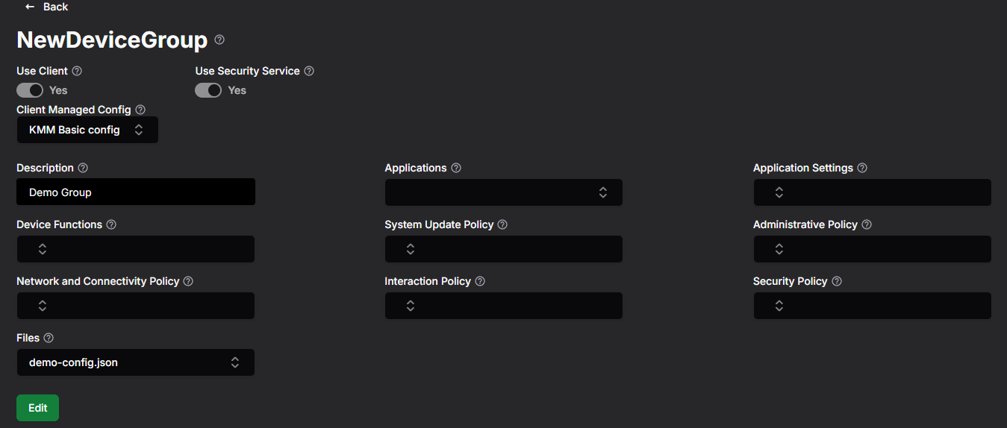1007x428 pixels.
Task: Show help for Security Policy
Action: (837, 281)
